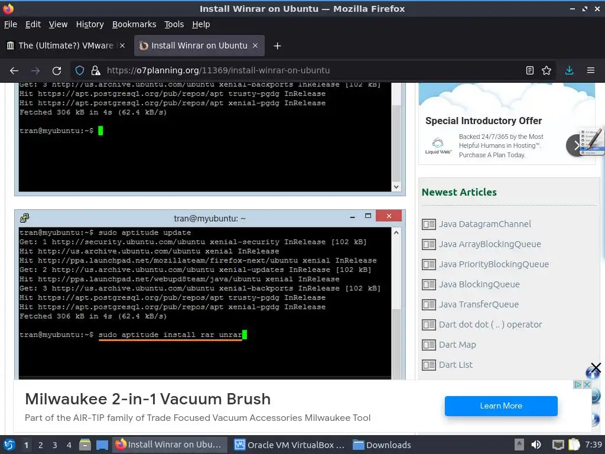Toggle Reader View icon

(530, 70)
